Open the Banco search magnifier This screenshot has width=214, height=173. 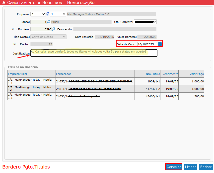click(49, 22)
